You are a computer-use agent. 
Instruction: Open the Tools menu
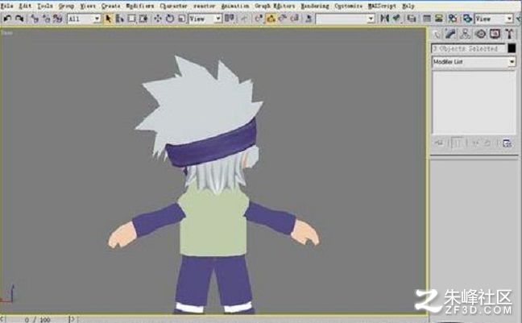click(44, 6)
